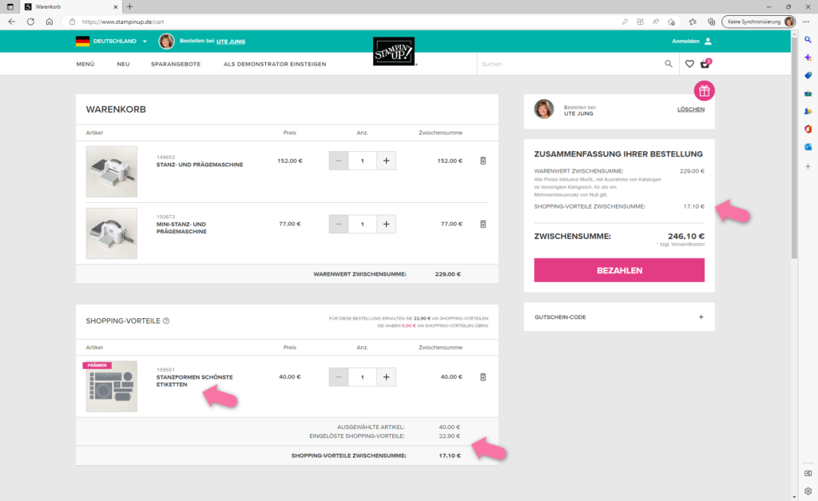Close the Warenkorb browser tab

[x=115, y=6]
